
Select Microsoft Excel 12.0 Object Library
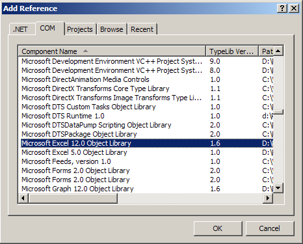[x=147, y=143]
